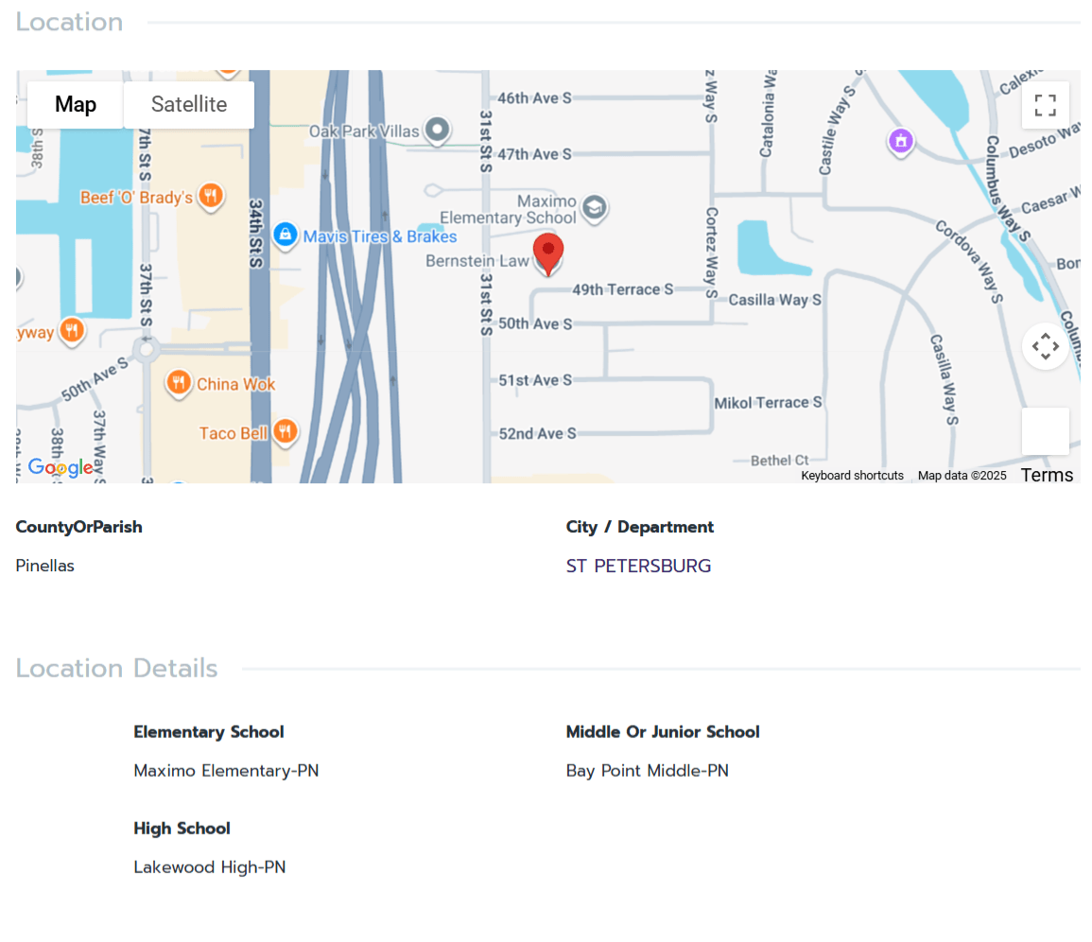
Task: Open the map camera controls button
Action: [x=1045, y=346]
